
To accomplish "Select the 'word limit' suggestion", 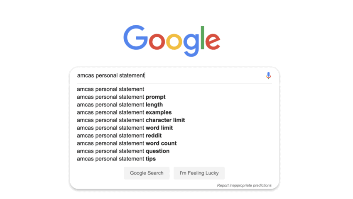I will tap(125, 128).
